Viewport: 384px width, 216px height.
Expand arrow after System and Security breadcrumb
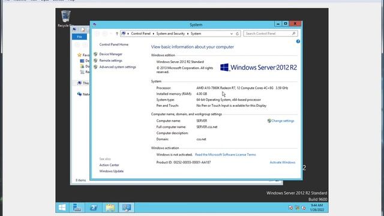[188, 34]
